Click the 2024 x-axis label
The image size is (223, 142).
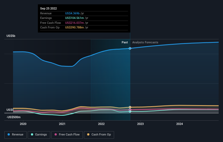coord(180,124)
